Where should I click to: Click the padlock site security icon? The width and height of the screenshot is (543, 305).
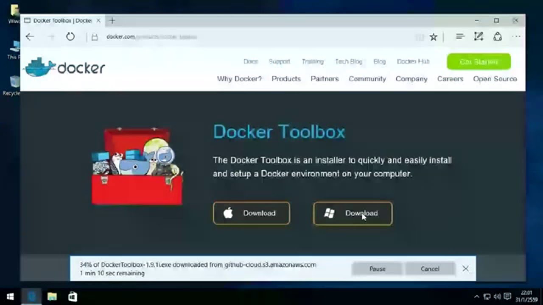95,37
